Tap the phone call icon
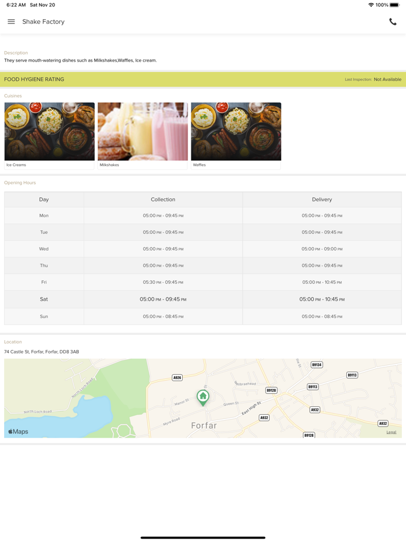The image size is (406, 542). 393,21
